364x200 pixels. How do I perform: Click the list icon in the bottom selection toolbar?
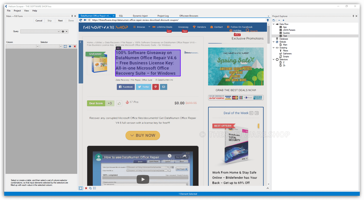point(95,188)
